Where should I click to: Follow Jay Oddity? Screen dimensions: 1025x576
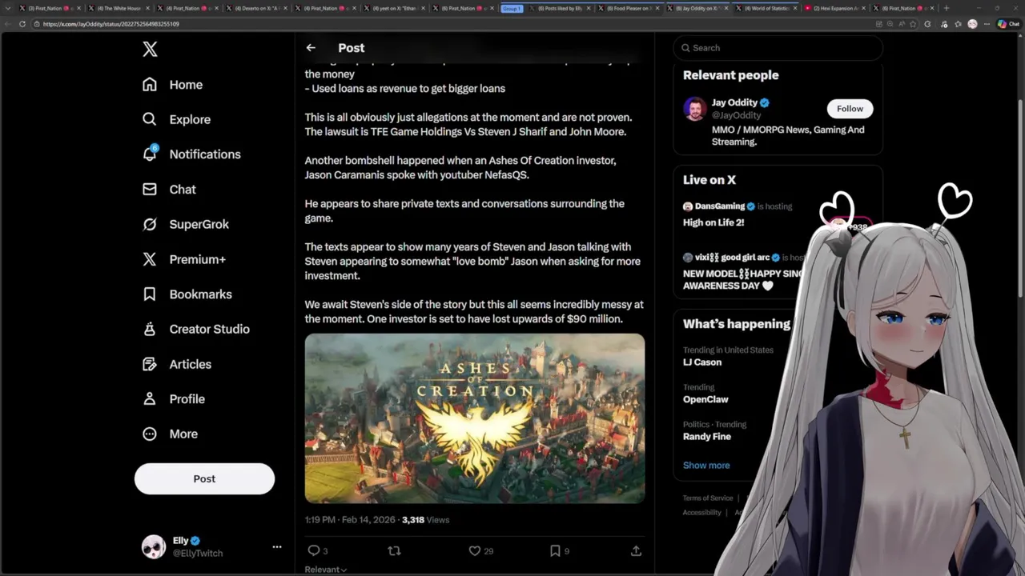click(850, 109)
